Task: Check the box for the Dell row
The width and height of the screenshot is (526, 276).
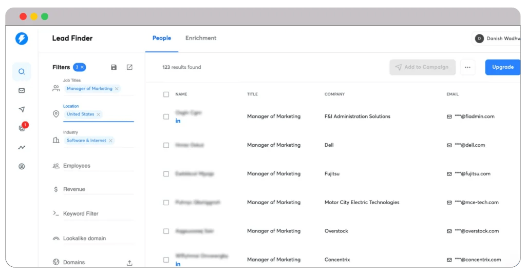Action: coord(166,145)
